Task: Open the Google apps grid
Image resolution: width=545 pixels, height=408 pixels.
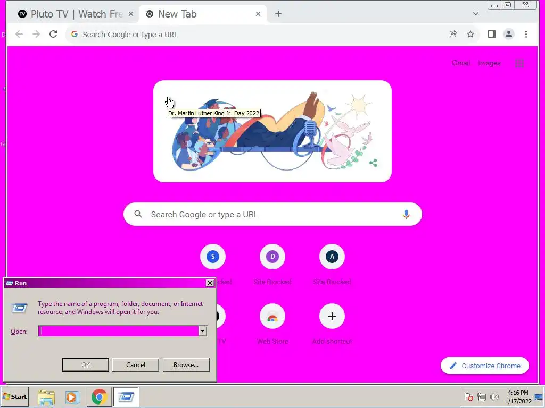Action: coord(519,63)
